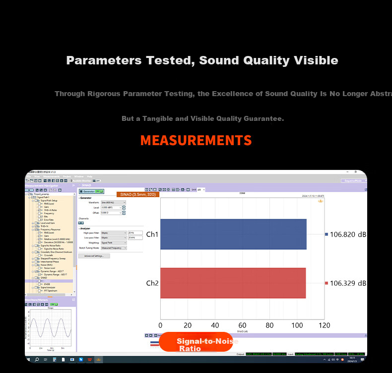Open the Project menu
392x373 pixels.
tap(67, 176)
